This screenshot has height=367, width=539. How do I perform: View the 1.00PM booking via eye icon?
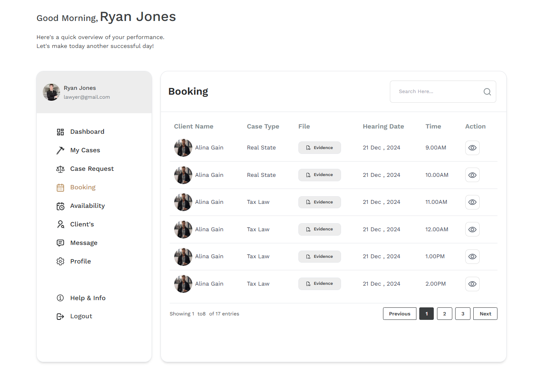tap(472, 257)
